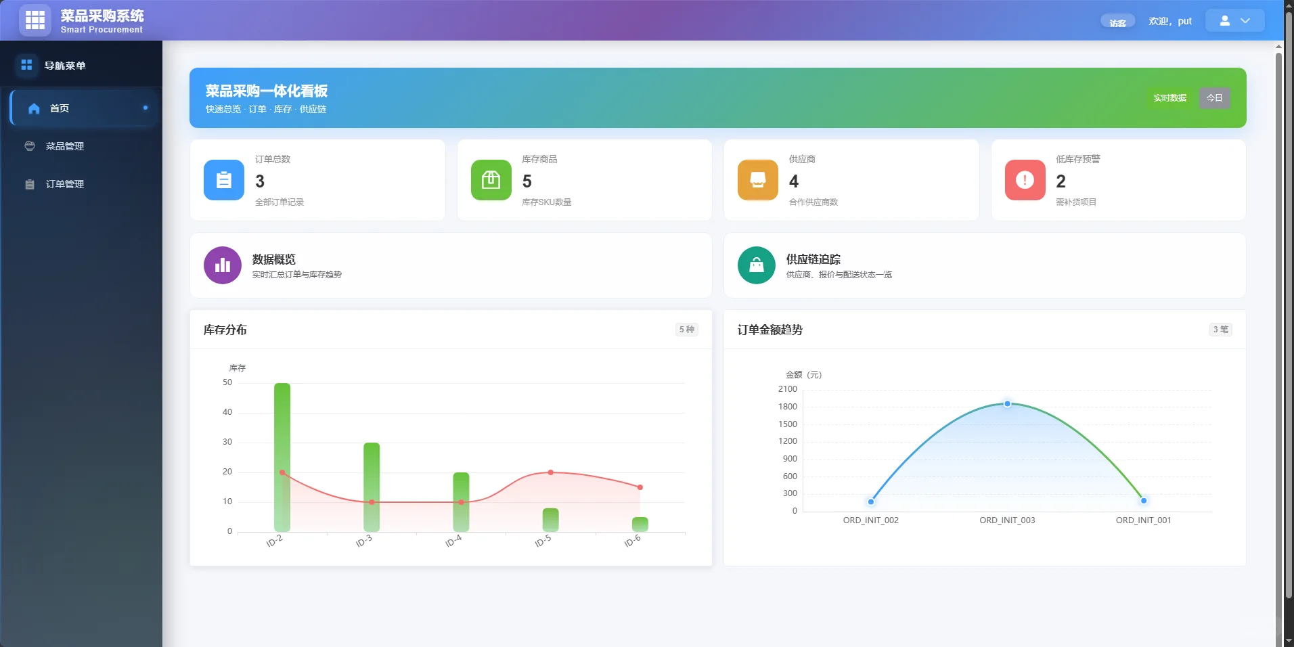Click the purple 数据概览 bar chart icon

pyautogui.click(x=223, y=265)
